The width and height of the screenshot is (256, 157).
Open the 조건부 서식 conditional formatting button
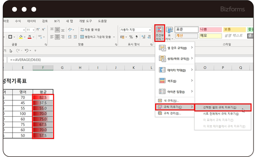coord(160,33)
